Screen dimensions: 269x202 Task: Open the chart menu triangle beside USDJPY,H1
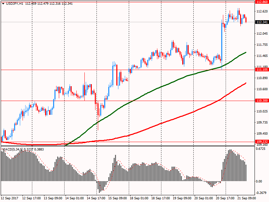point(3,4)
